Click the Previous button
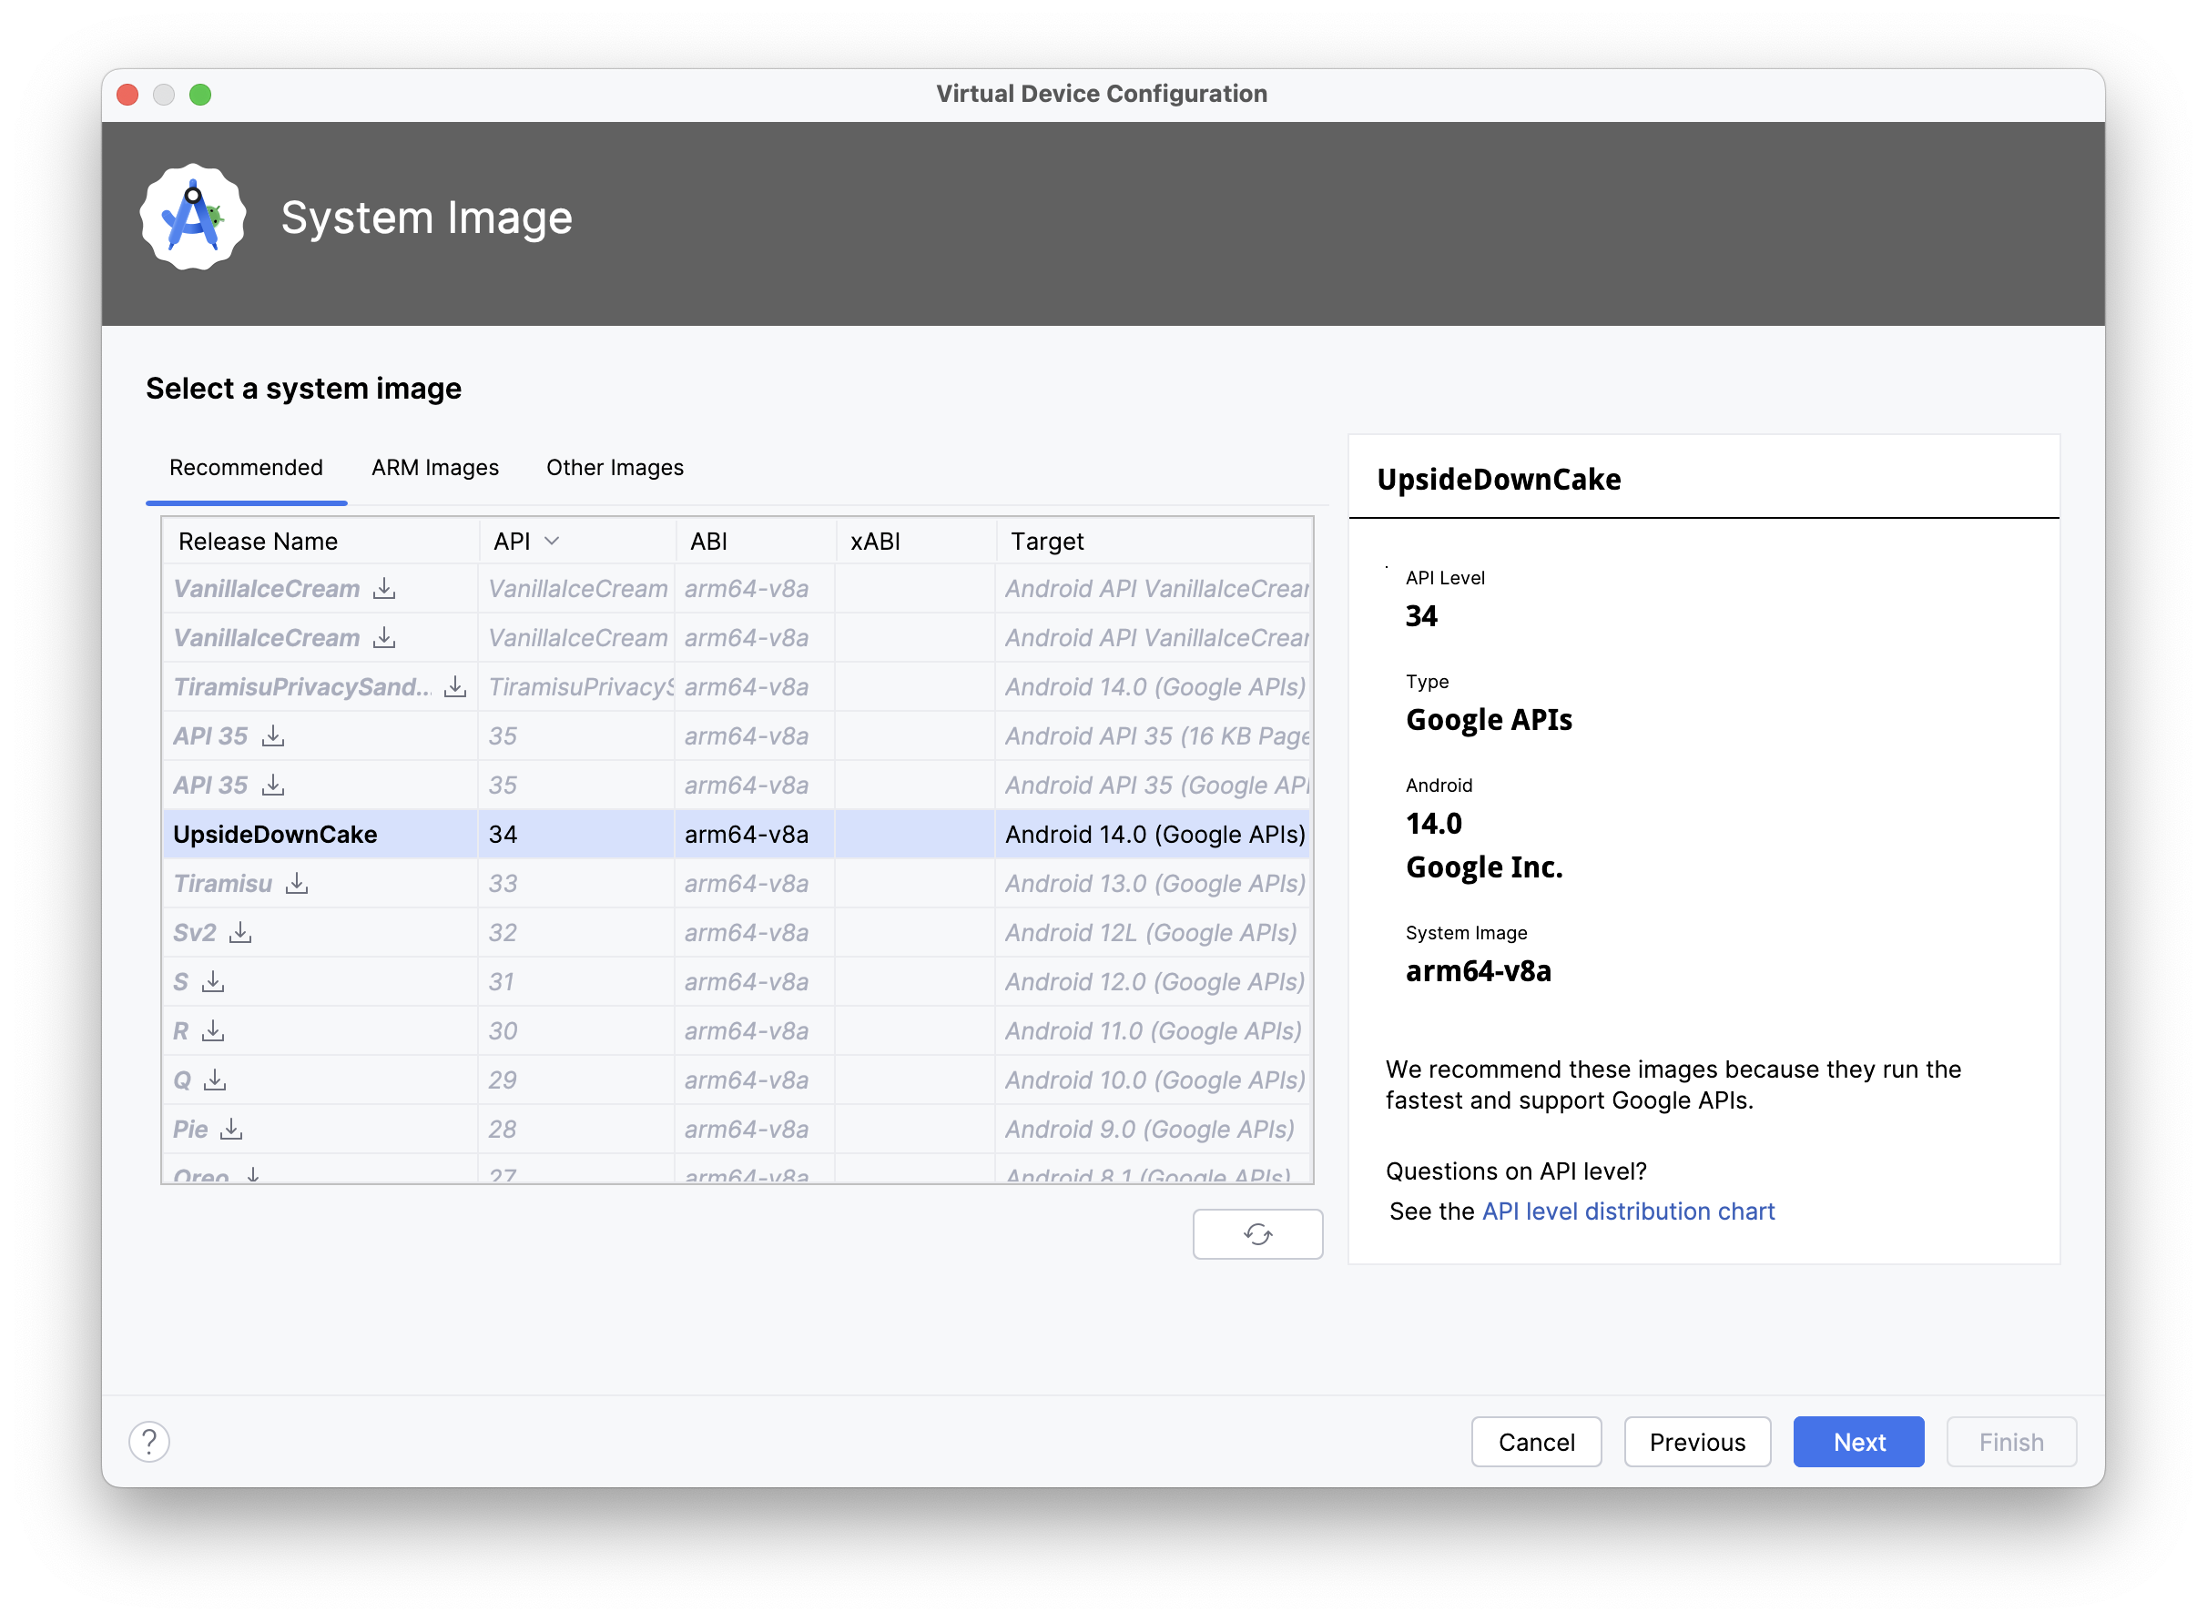Screen dimensions: 2207x1622 1697,1442
